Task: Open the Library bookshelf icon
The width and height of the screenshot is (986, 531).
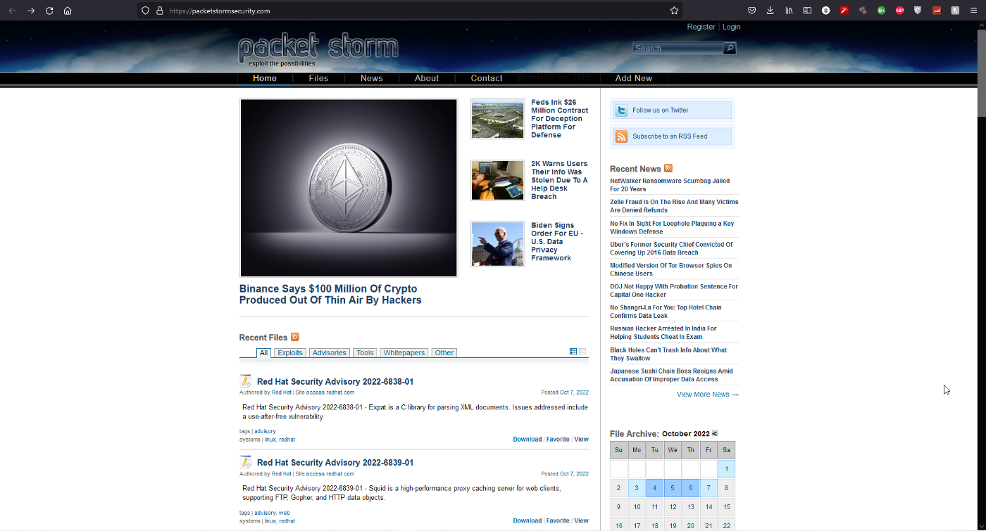Action: [x=790, y=11]
